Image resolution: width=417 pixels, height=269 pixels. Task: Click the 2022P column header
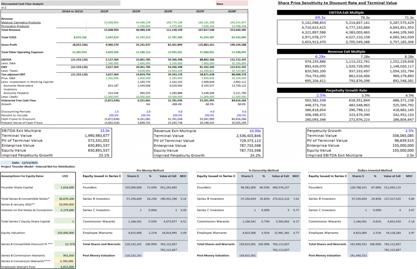(x=104, y=11)
